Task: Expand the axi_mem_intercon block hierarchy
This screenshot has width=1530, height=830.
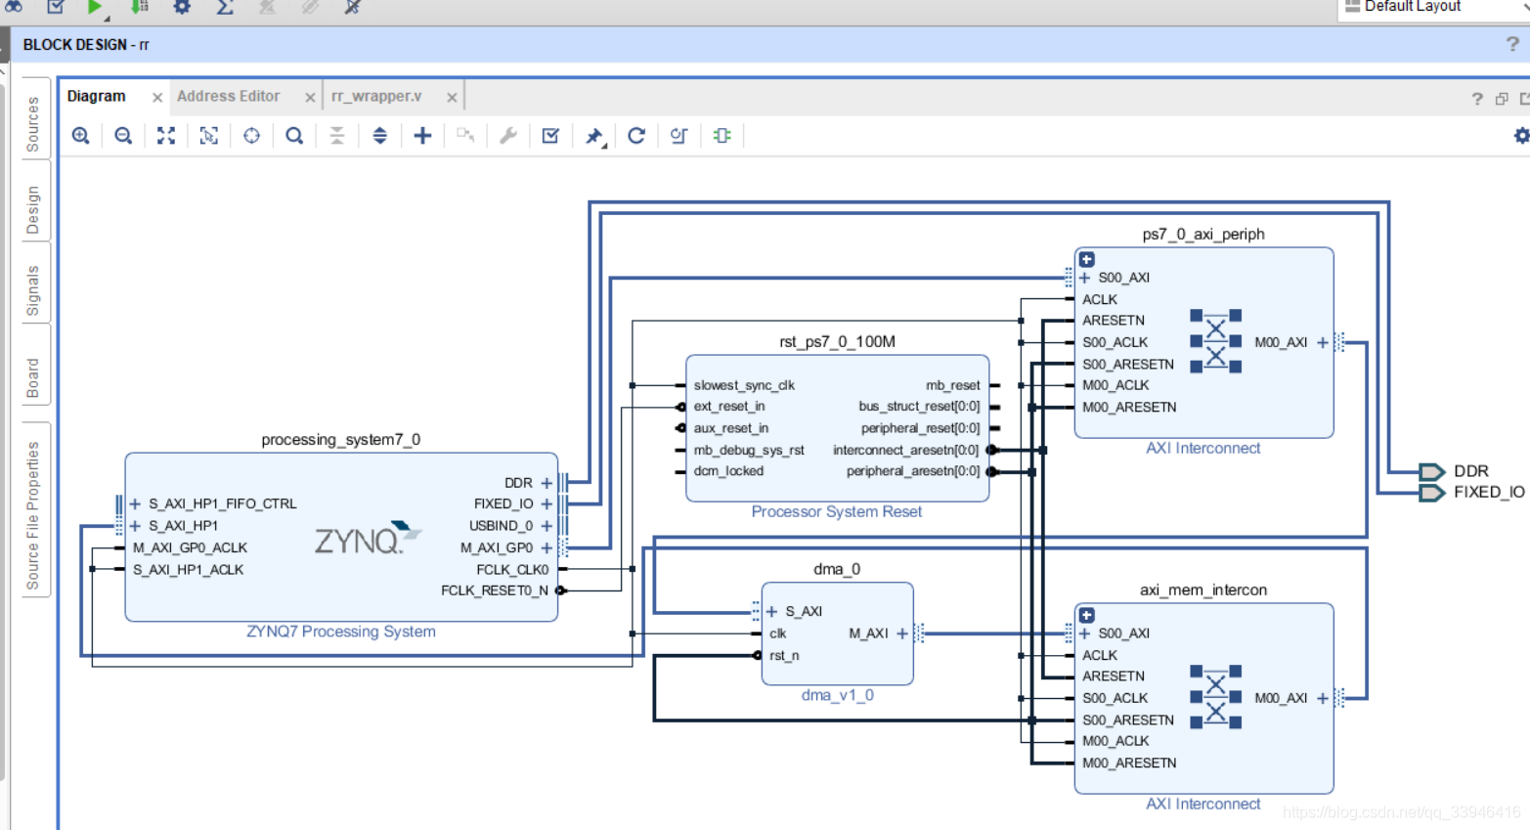Action: pos(1086,616)
